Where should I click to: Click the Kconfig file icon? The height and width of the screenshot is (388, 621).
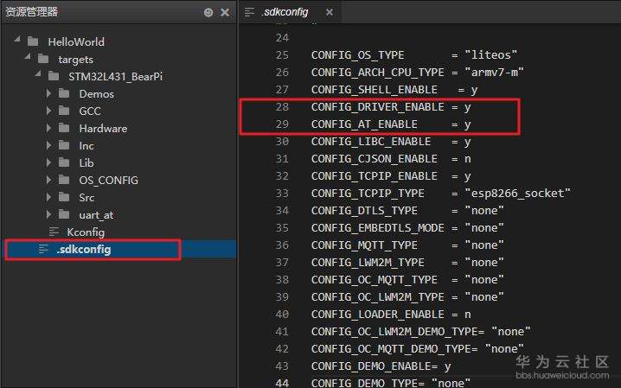click(54, 232)
